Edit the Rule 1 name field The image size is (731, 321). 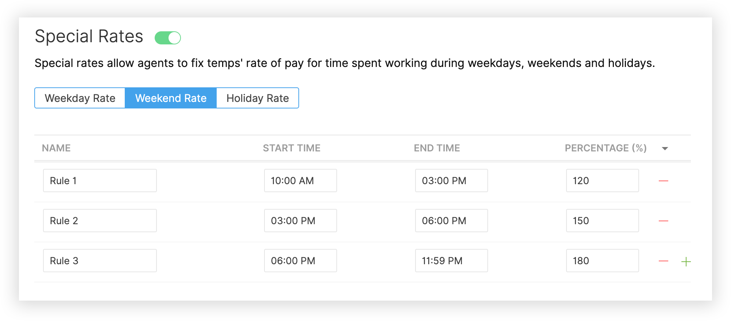[100, 181]
